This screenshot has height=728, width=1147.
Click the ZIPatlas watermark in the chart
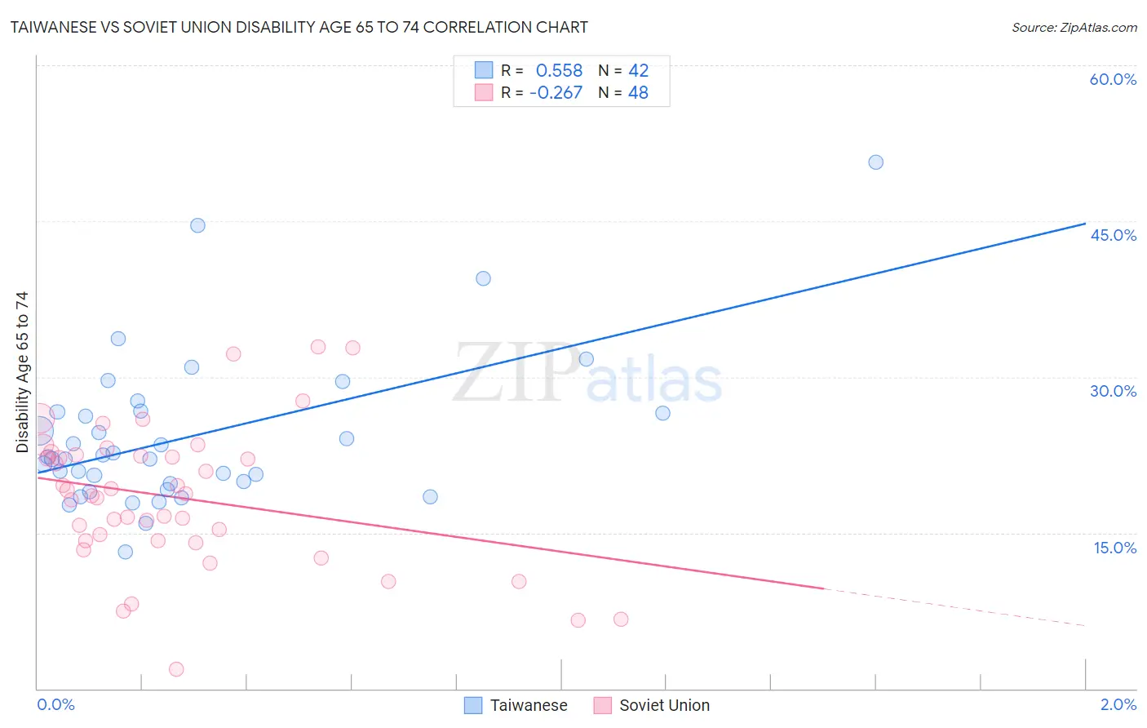(587, 375)
